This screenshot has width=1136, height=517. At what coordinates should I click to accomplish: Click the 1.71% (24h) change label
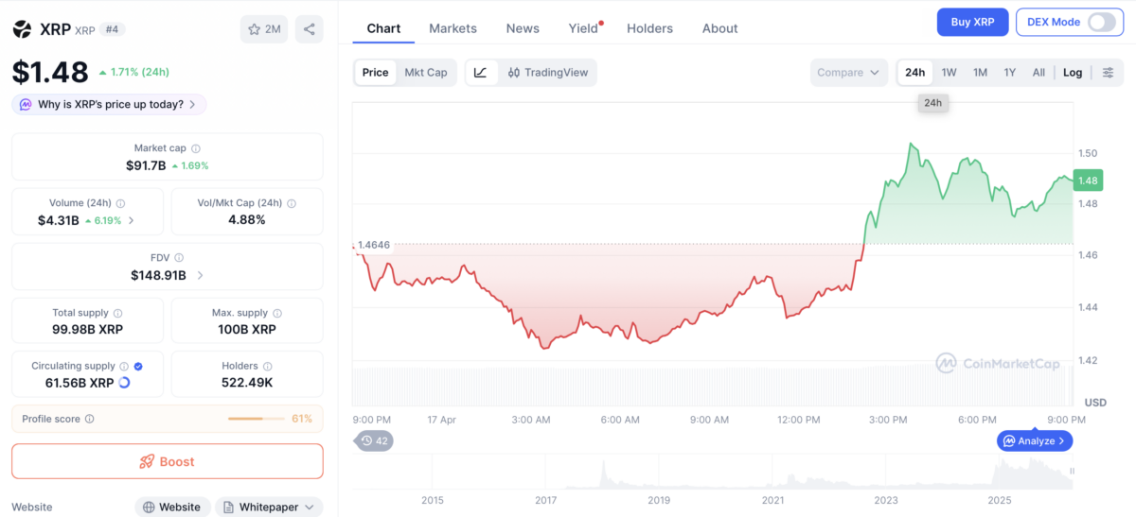(133, 72)
